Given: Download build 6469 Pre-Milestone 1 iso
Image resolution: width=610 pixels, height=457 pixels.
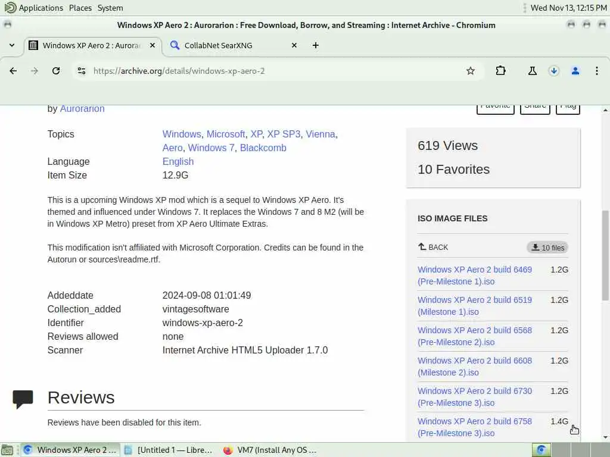Looking at the screenshot, I should [475, 276].
